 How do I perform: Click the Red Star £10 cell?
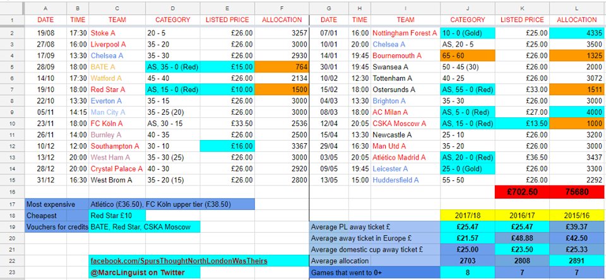point(117,216)
